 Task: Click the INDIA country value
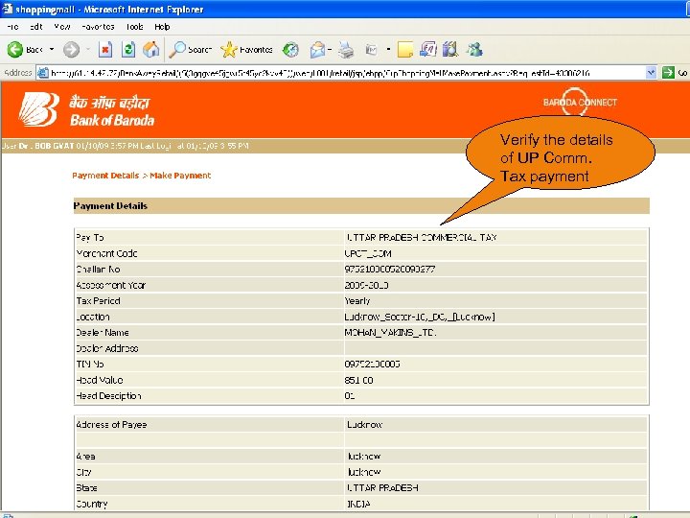[359, 504]
